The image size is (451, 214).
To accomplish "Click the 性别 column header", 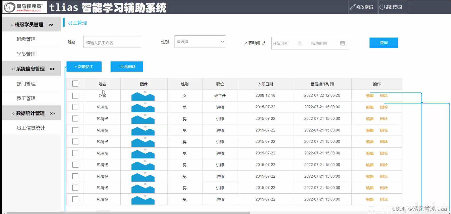I will [185, 84].
